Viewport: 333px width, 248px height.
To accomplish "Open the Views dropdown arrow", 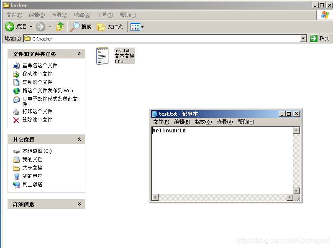I will tap(143, 27).
